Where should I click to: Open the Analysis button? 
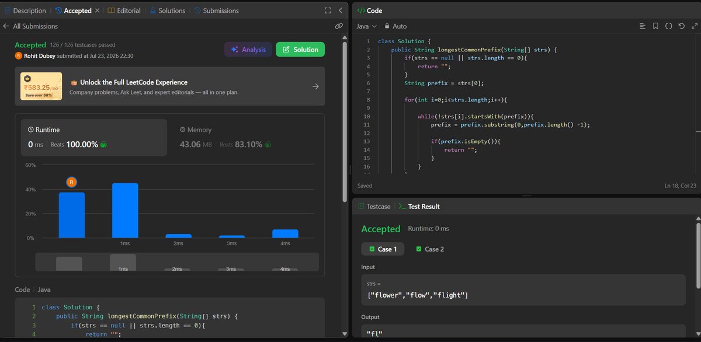[x=248, y=50]
